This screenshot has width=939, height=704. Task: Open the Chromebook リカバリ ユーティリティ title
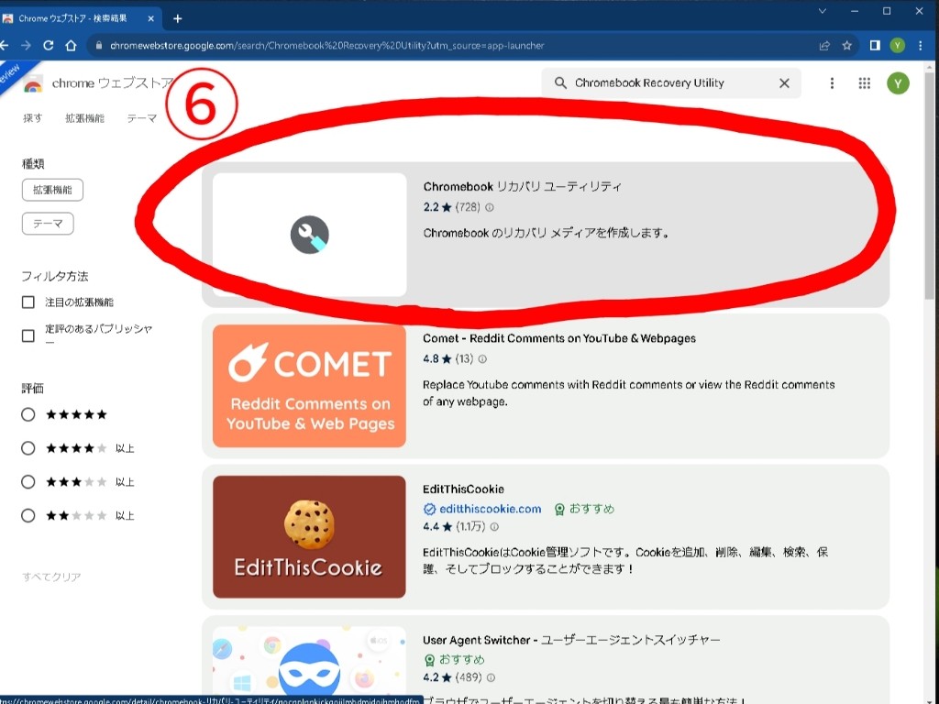click(522, 187)
